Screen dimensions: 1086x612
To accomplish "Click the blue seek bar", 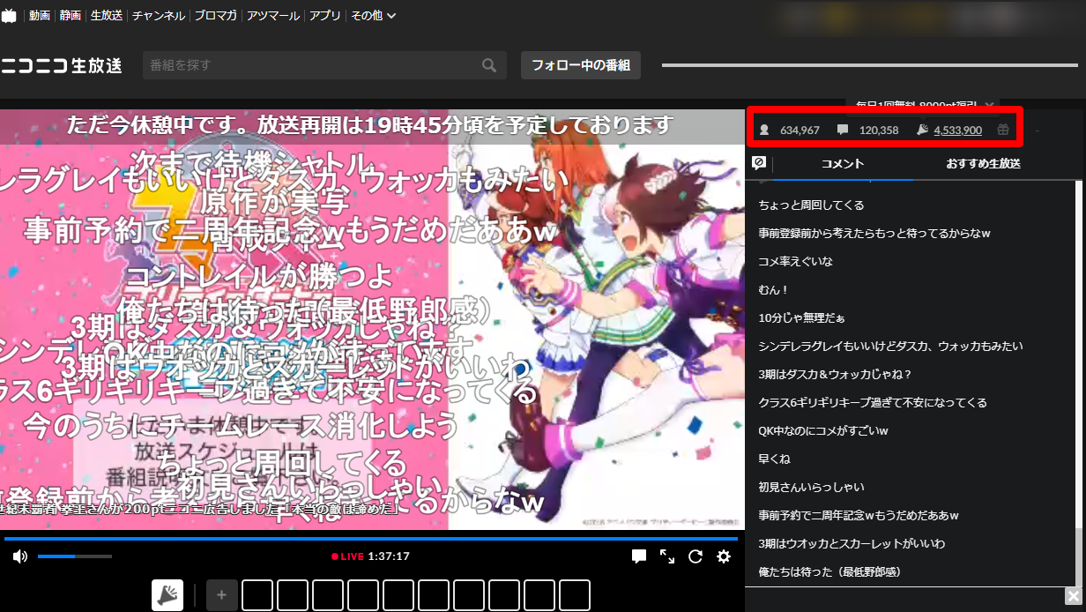I will click(x=370, y=538).
